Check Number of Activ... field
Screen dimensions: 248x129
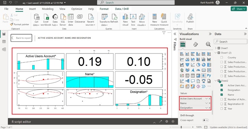(221, 99)
